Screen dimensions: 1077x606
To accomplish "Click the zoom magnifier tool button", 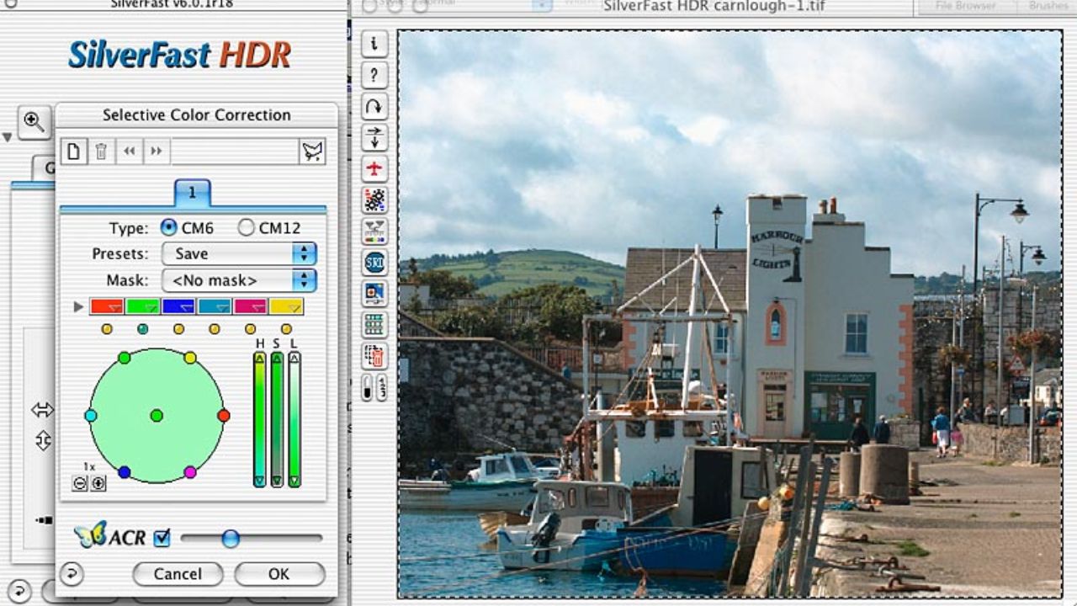I will click(34, 121).
